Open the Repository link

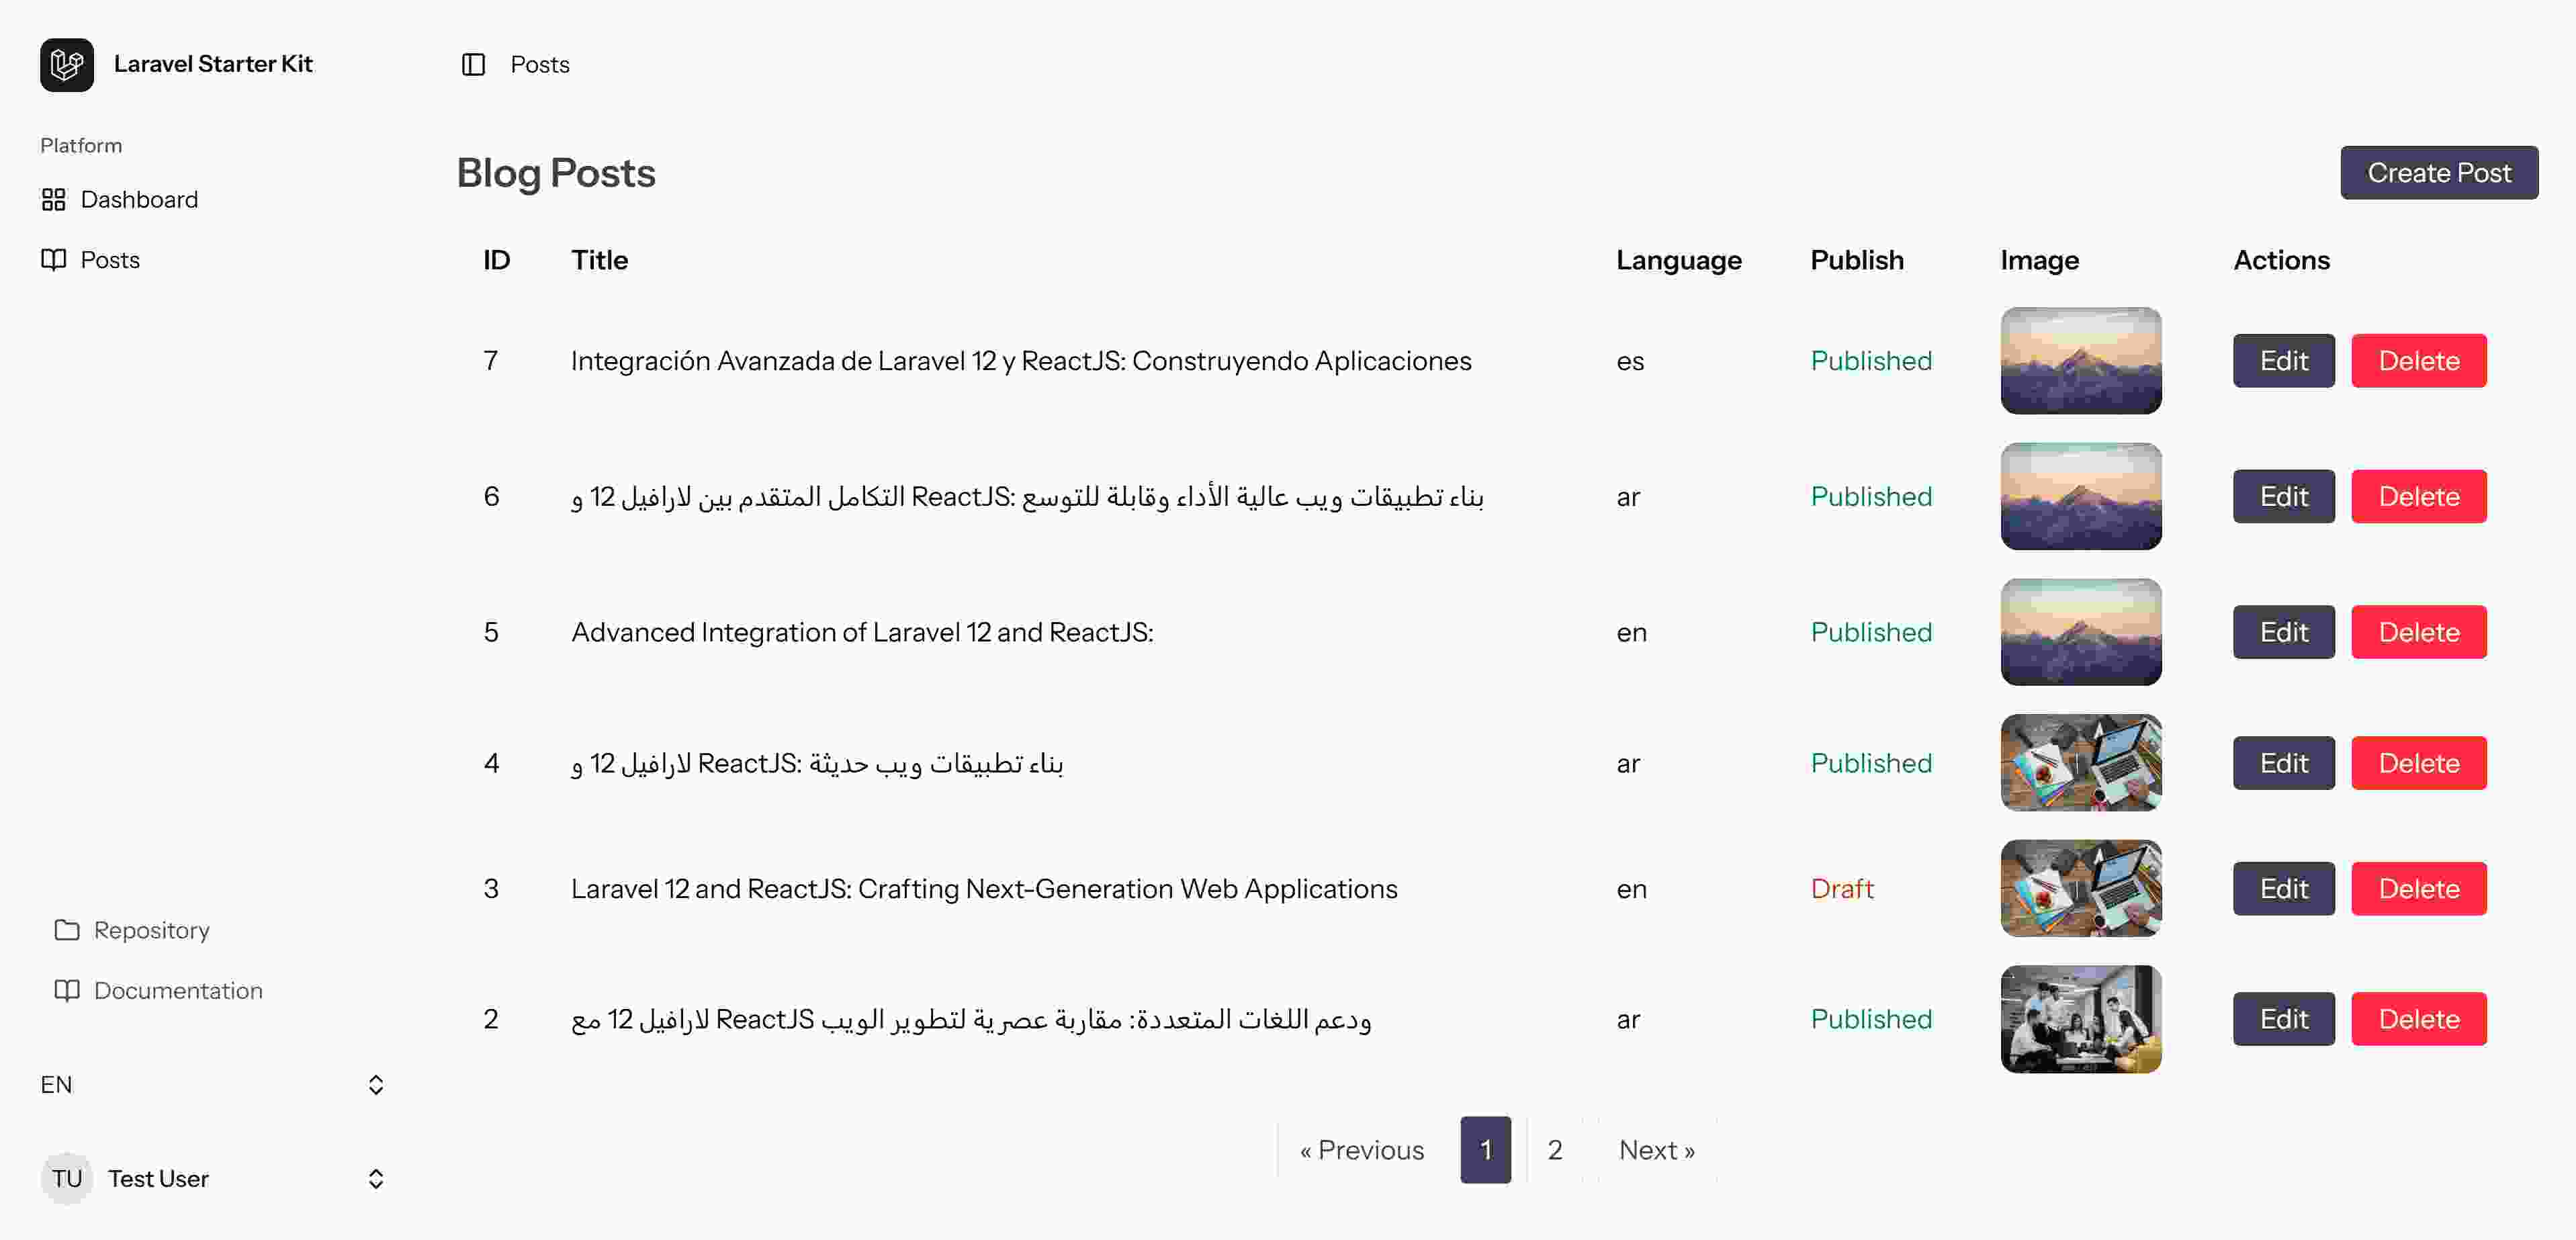pos(132,930)
